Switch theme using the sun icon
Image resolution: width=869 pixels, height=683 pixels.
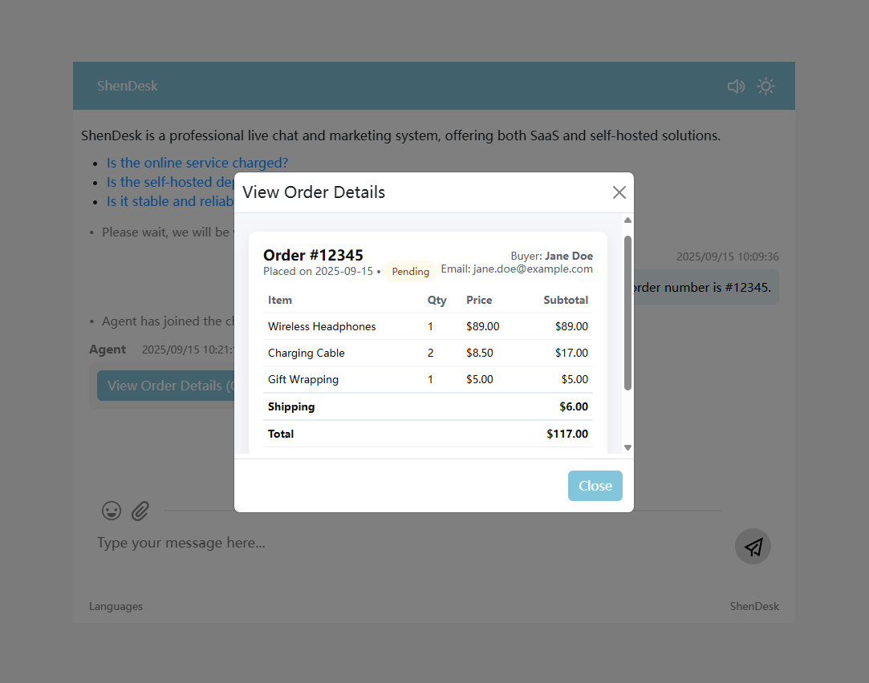click(x=765, y=87)
